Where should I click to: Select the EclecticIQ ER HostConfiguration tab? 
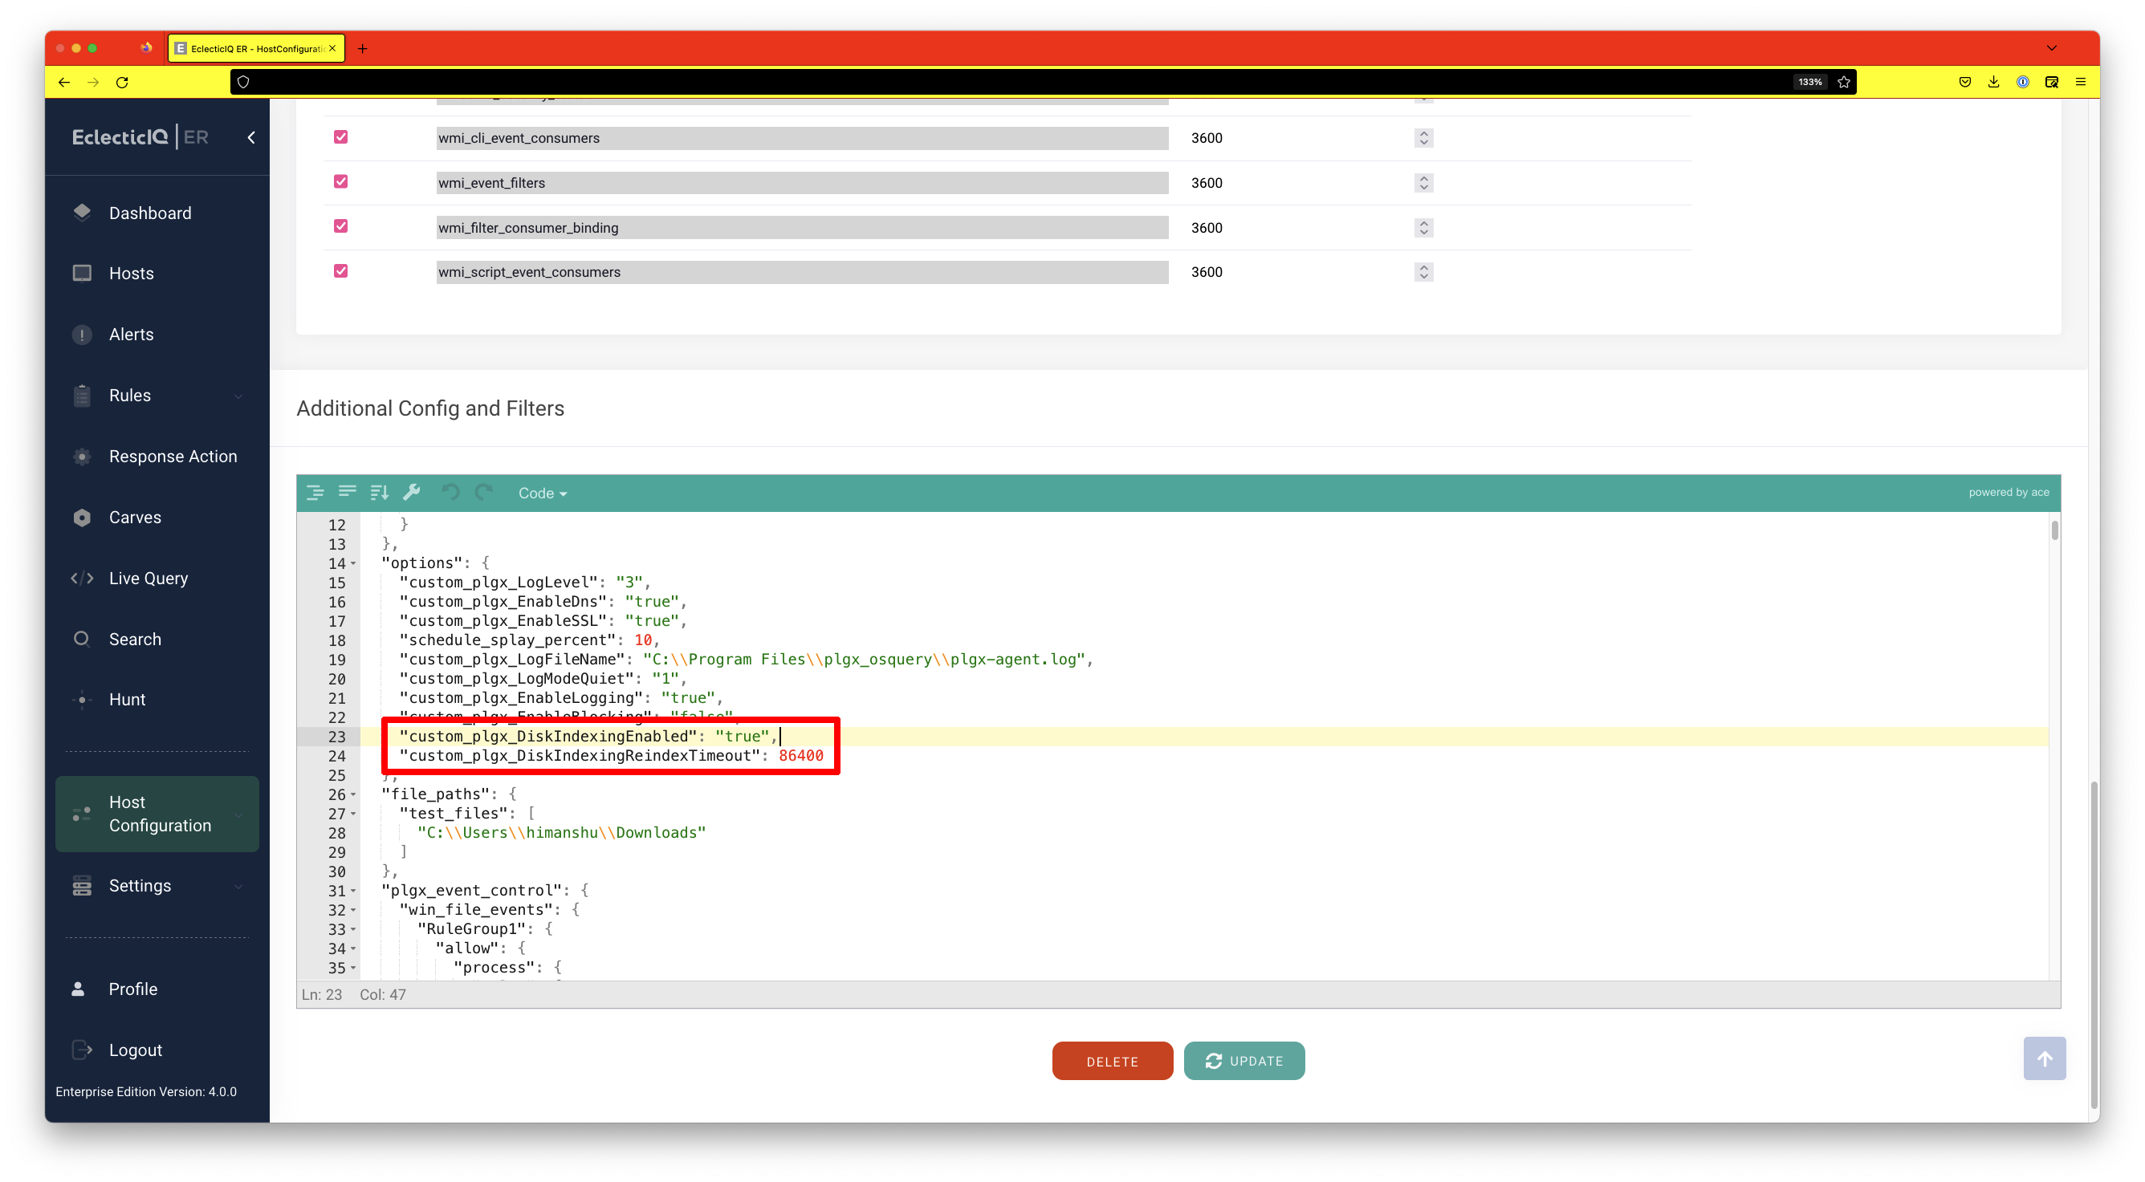coord(256,48)
